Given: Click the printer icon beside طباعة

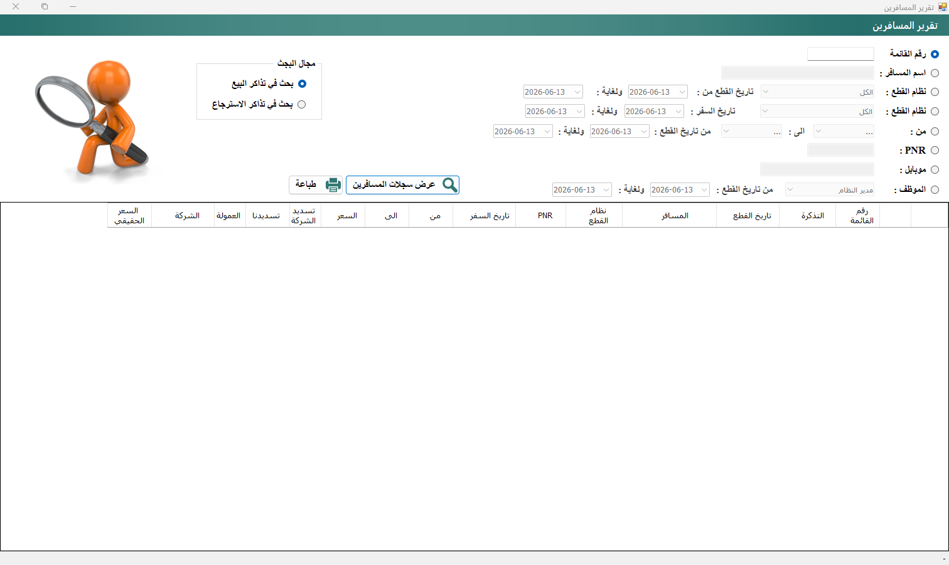Looking at the screenshot, I should pos(333,184).
